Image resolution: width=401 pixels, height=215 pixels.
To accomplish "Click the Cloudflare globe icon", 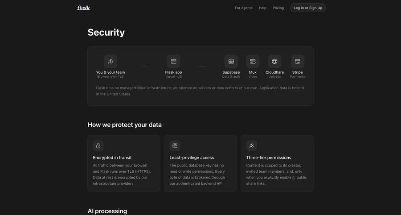I will tap(274, 61).
